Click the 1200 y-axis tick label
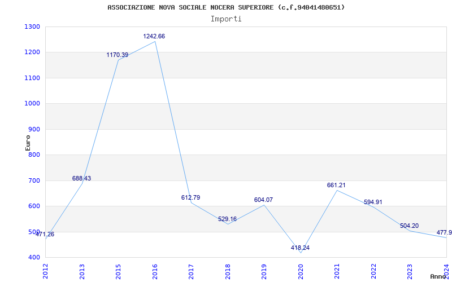The image size is (452, 282). [32, 52]
